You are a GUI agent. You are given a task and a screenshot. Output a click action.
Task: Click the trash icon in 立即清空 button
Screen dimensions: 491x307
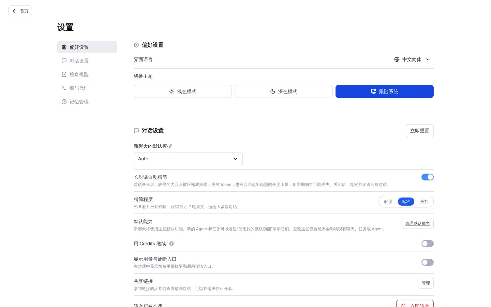403,305
